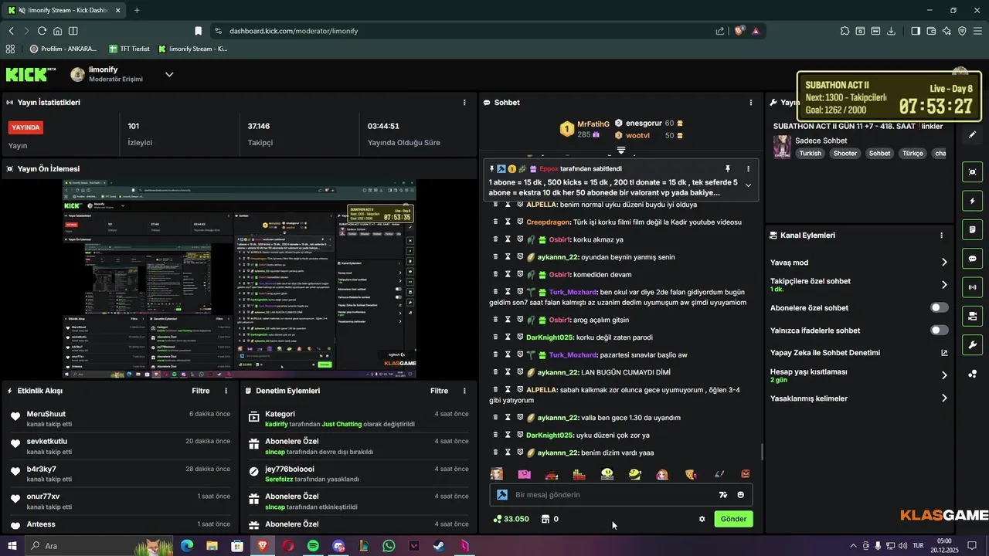Screen dimensions: 989x556
Task: Open the pencil edit icon in right sidebar
Action: click(972, 134)
